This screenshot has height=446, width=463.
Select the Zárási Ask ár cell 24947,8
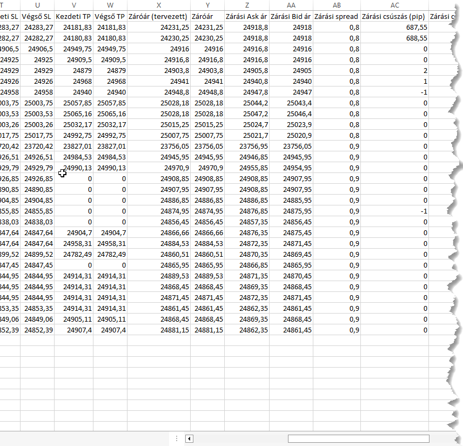[247, 92]
